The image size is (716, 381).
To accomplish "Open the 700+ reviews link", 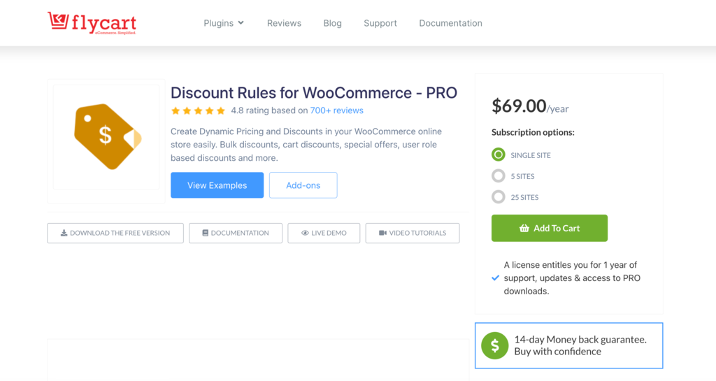I will click(337, 110).
